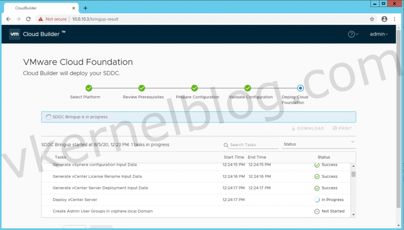The height and width of the screenshot is (230, 404).
Task: Click the Select Platform step checkmark
Action: tap(89, 88)
